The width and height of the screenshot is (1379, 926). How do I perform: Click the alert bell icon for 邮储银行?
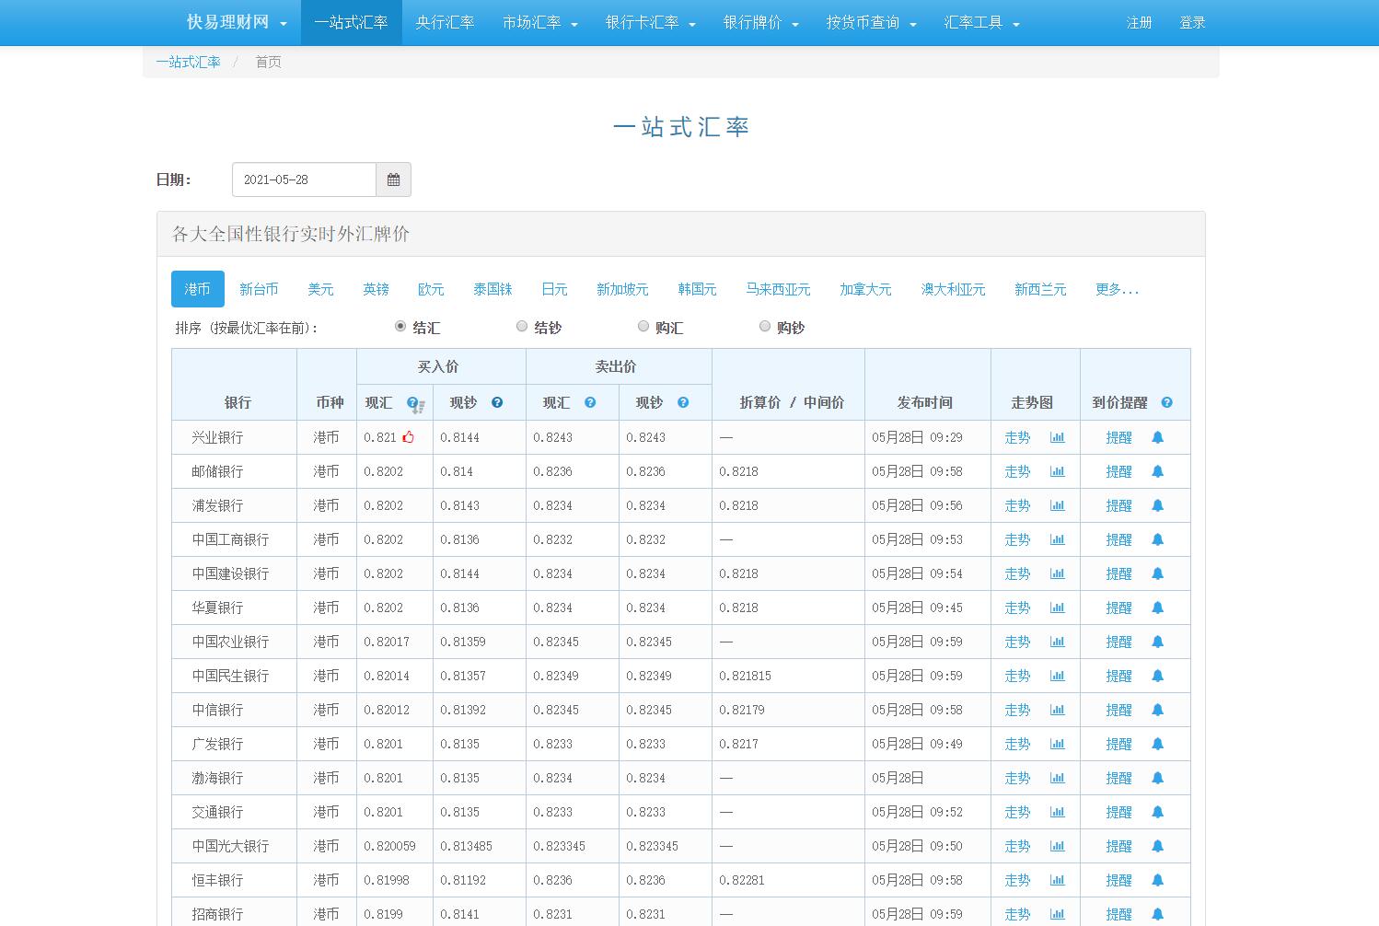click(x=1157, y=471)
